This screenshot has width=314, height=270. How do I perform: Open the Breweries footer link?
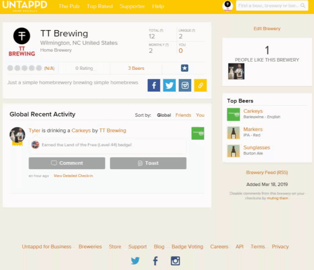[x=90, y=246]
